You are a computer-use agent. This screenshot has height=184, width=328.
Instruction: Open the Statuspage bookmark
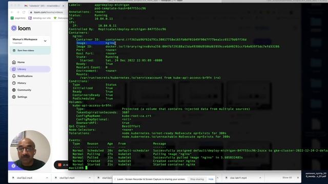point(60,18)
